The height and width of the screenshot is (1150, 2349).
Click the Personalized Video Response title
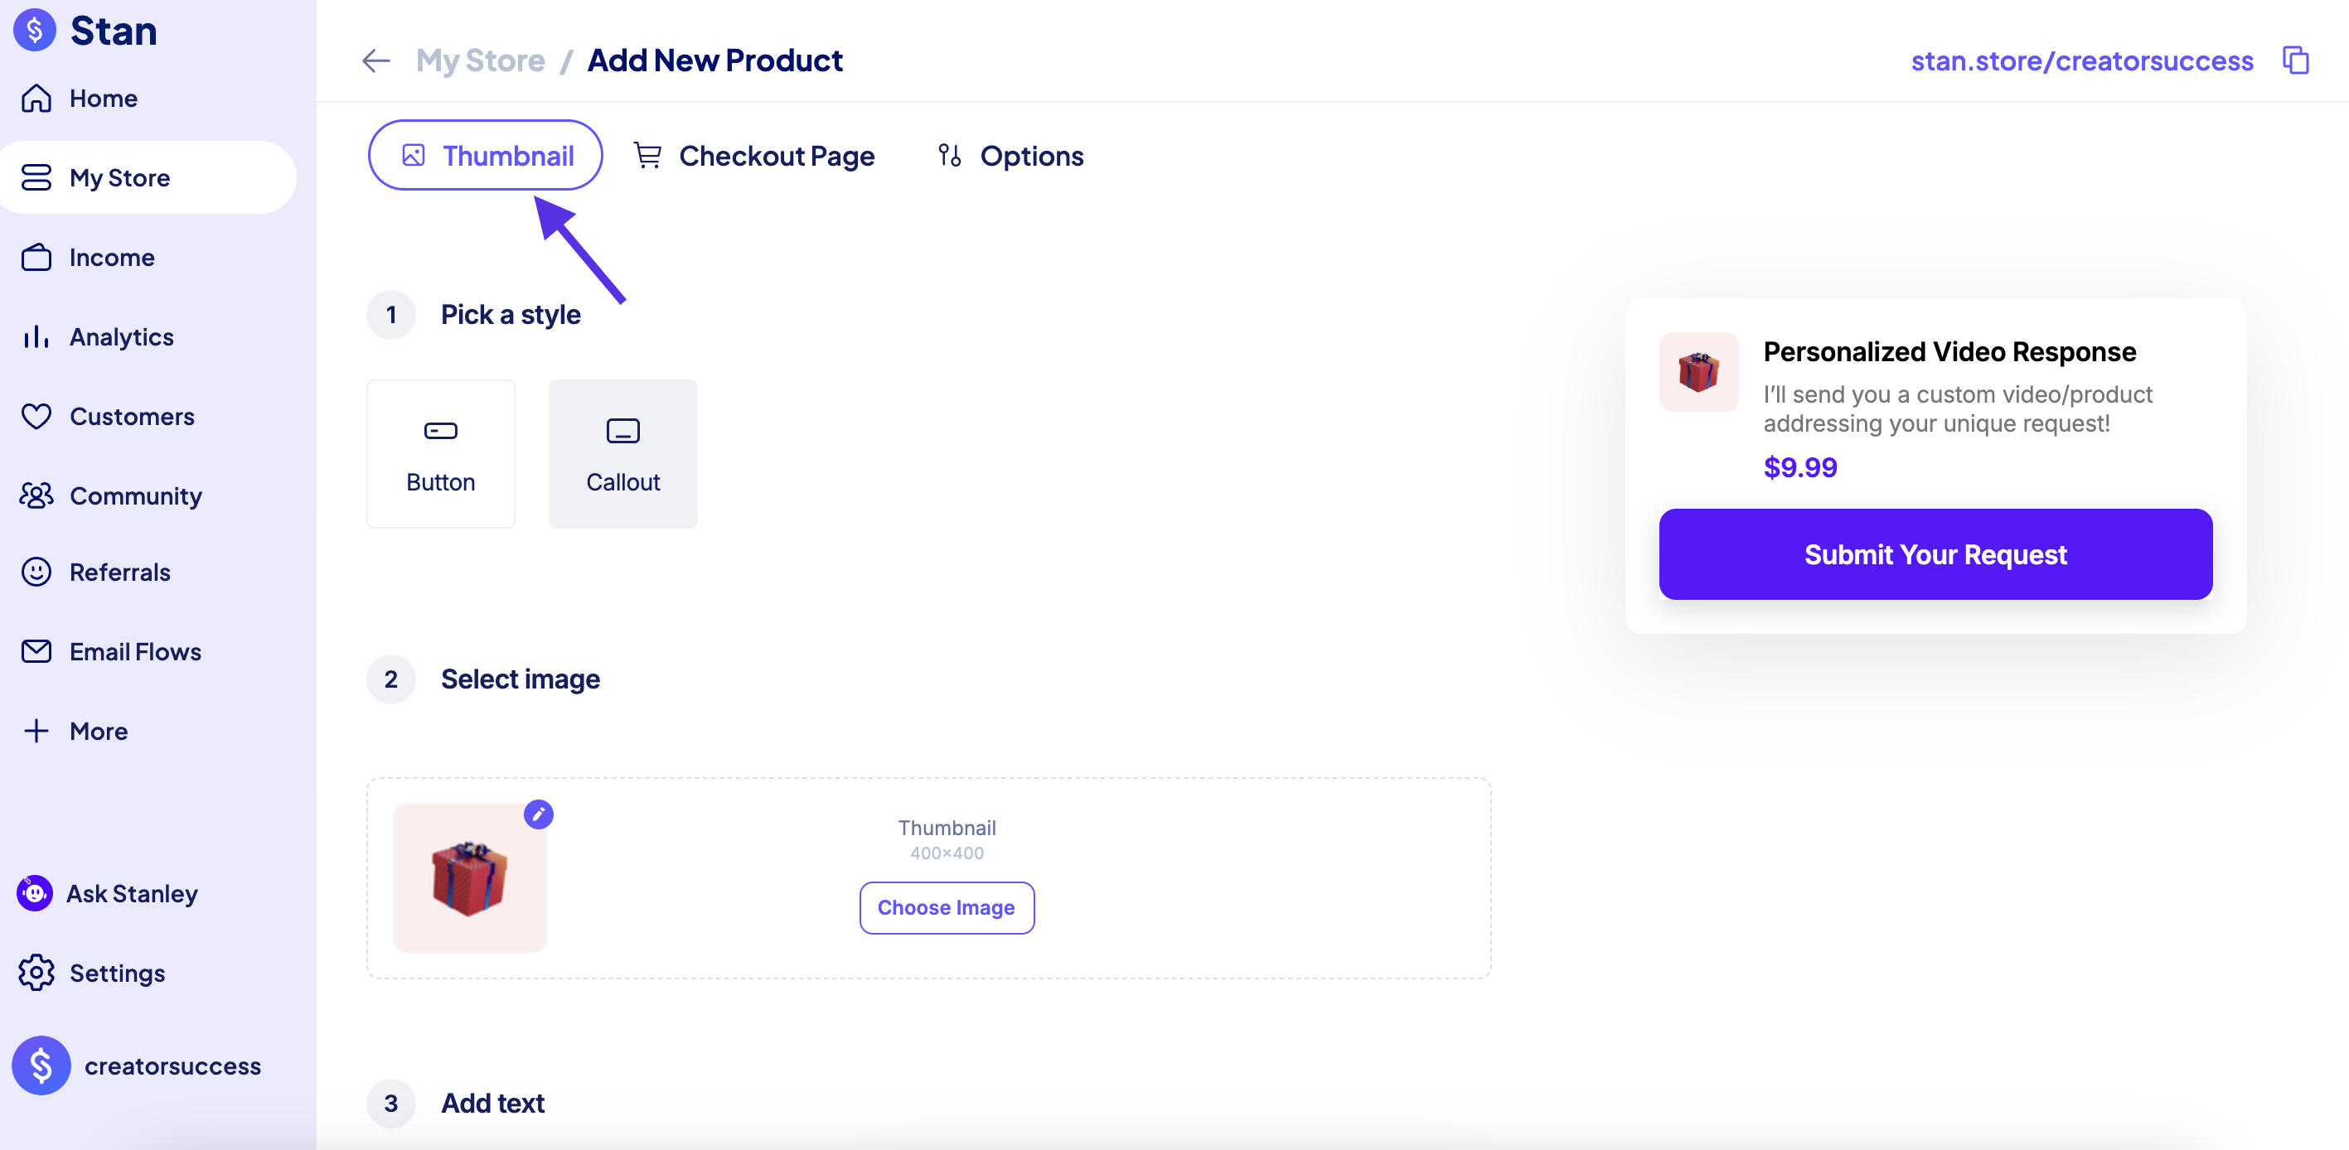coord(1949,352)
